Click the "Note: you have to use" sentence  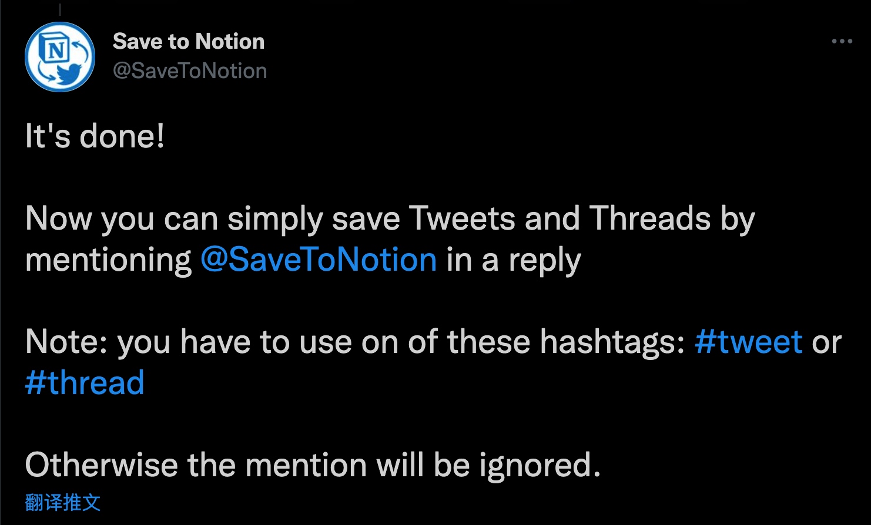point(188,342)
